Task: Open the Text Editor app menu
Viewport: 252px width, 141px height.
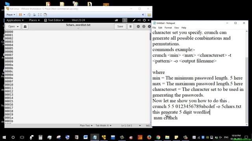Action: click(x=54, y=20)
